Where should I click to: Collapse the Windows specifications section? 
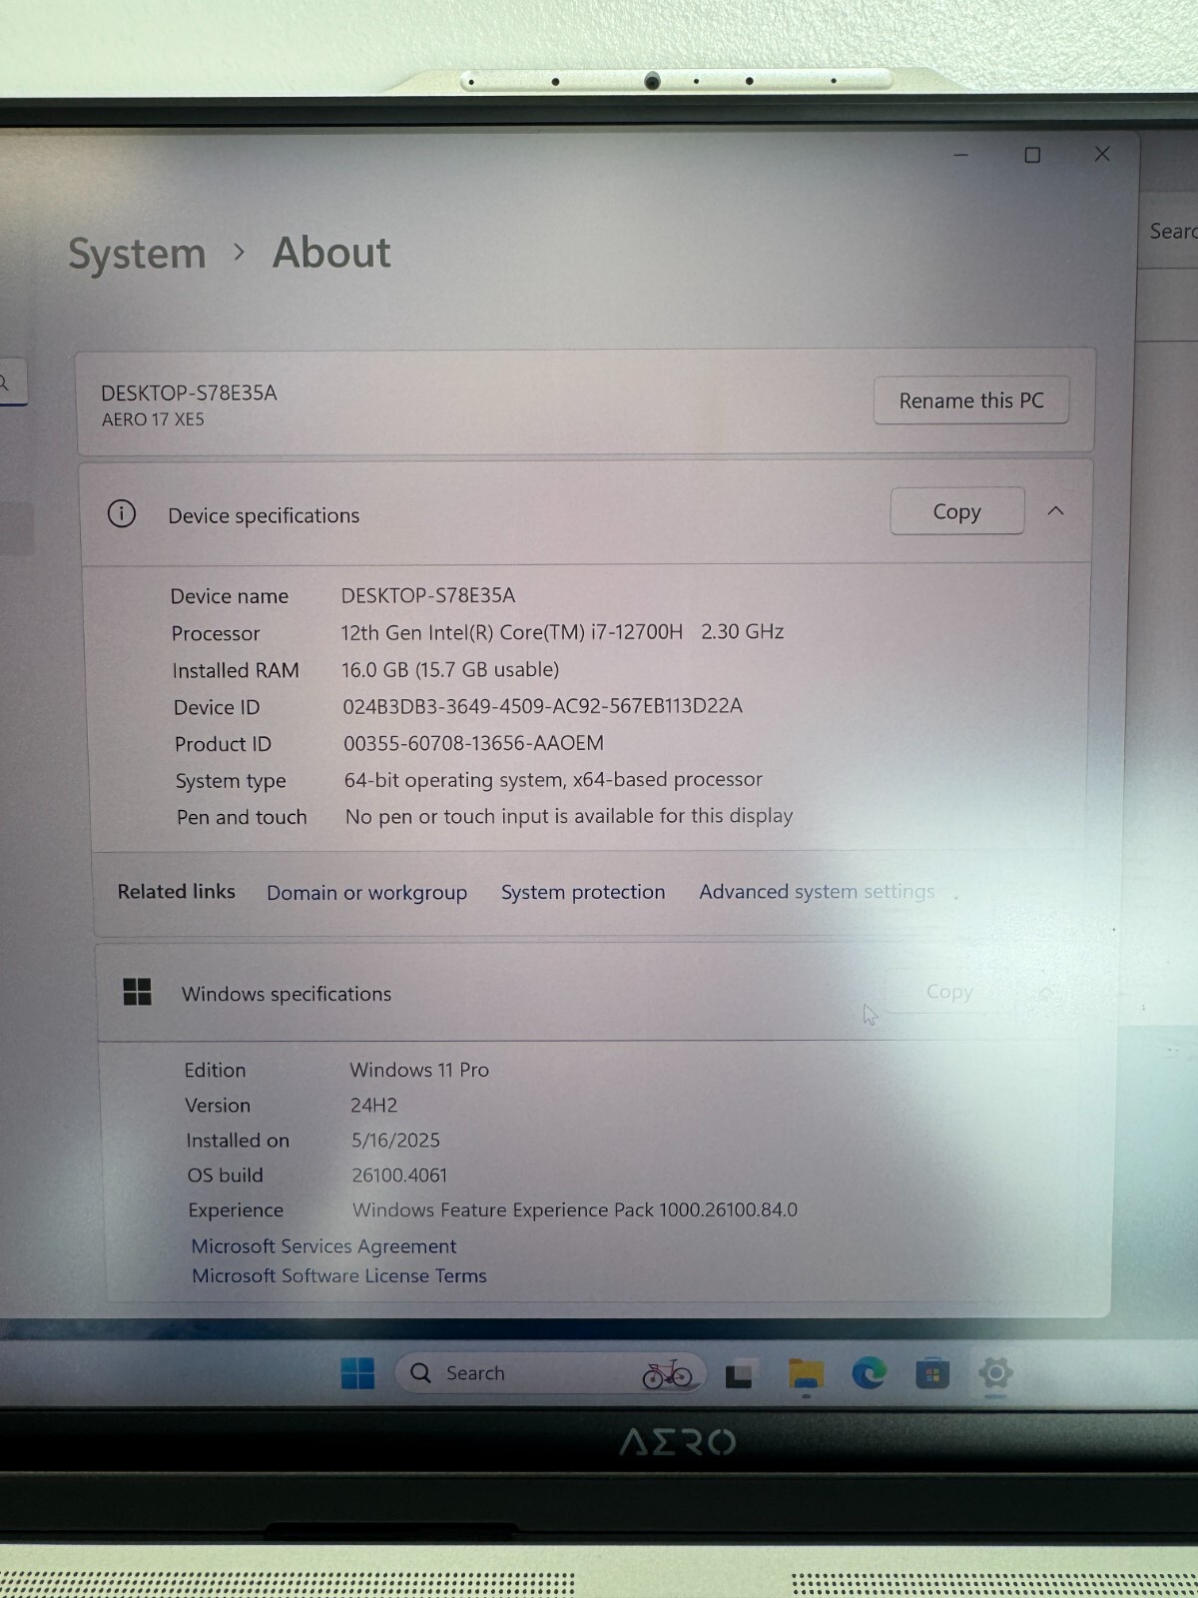click(x=1045, y=992)
